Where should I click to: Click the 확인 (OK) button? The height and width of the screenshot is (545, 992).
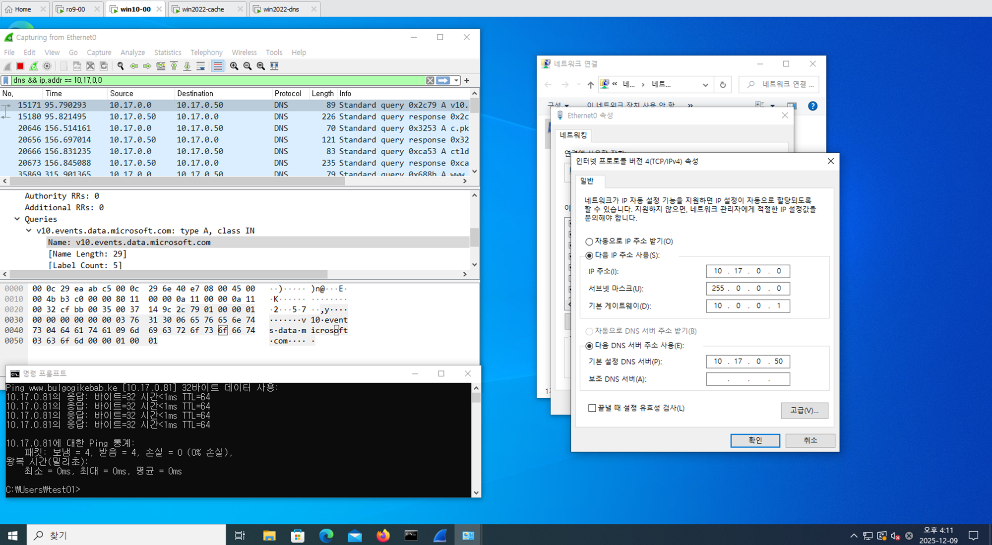tap(754, 440)
